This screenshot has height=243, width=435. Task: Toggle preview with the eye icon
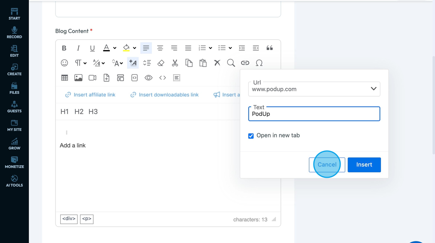point(148,78)
